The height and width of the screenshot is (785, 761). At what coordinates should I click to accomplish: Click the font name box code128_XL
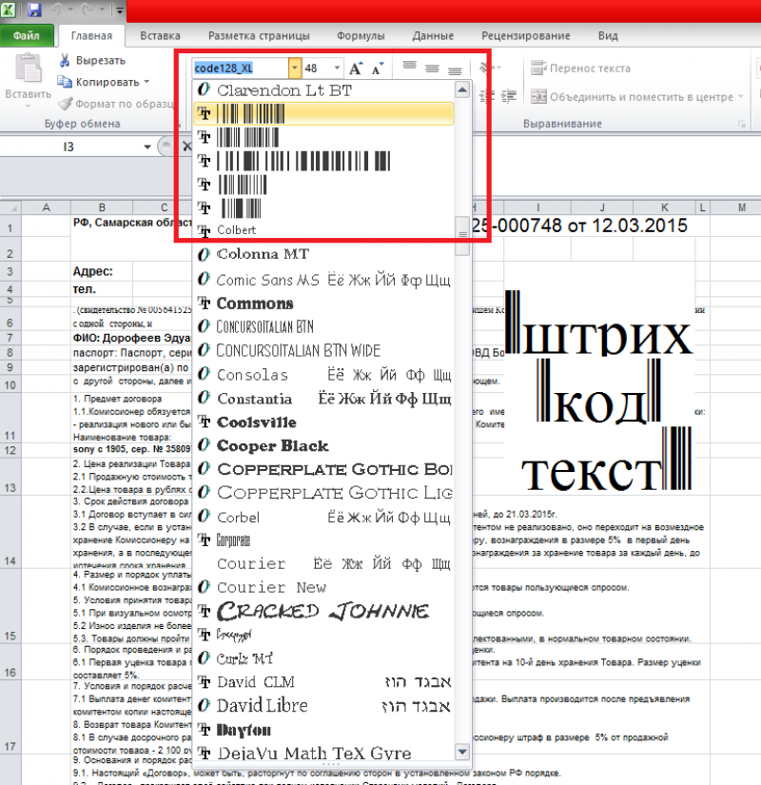coord(240,69)
